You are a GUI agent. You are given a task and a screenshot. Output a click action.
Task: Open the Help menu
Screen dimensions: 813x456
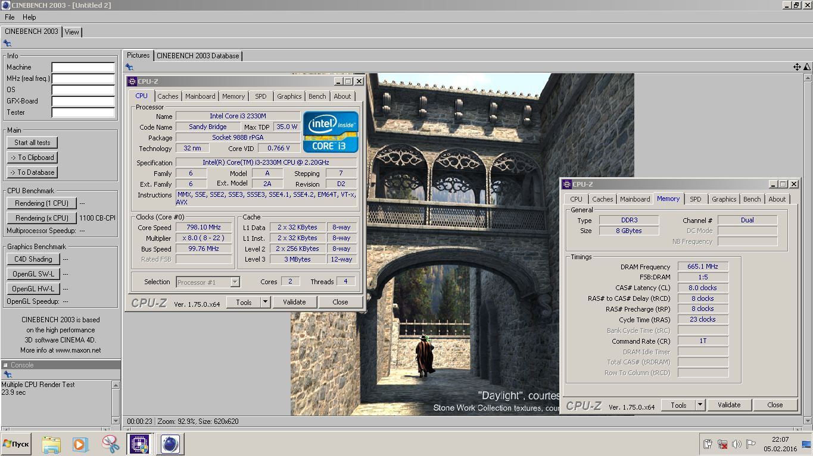click(29, 17)
